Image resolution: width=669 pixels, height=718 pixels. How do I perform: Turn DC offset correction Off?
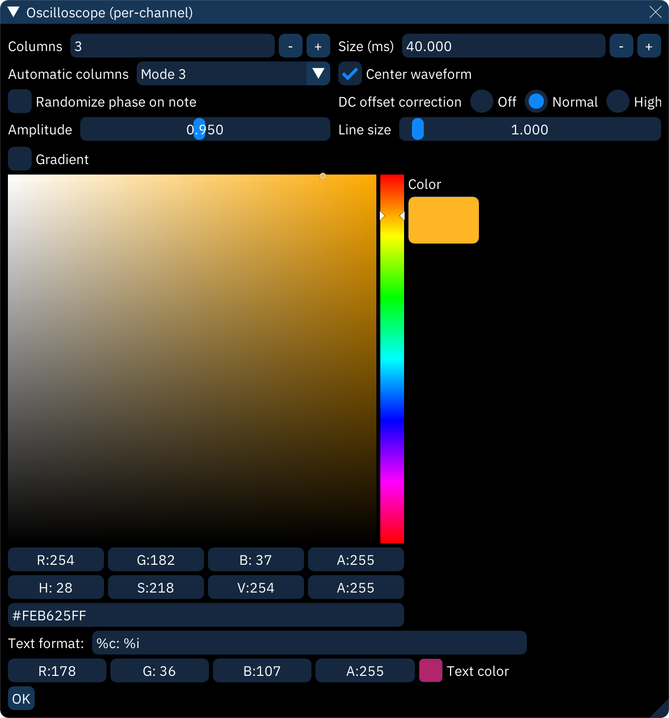click(481, 101)
